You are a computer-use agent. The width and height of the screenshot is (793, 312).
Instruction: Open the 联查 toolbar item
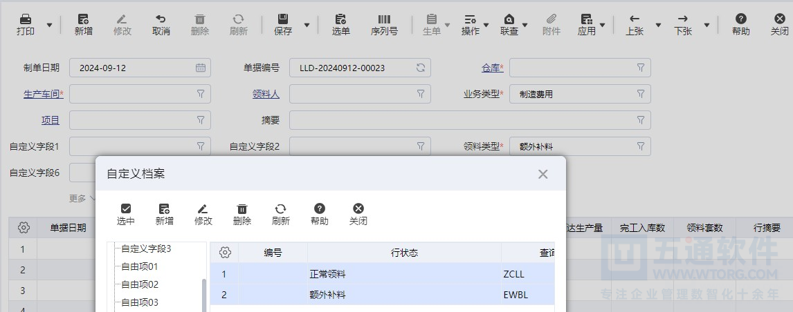509,25
